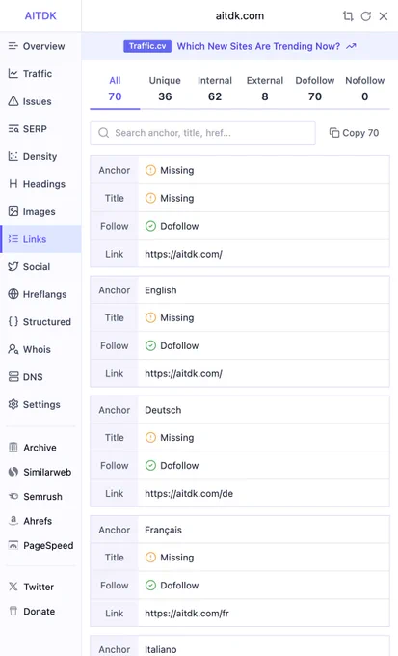Open the SERP section
This screenshot has width=398, height=656.
tap(40, 129)
